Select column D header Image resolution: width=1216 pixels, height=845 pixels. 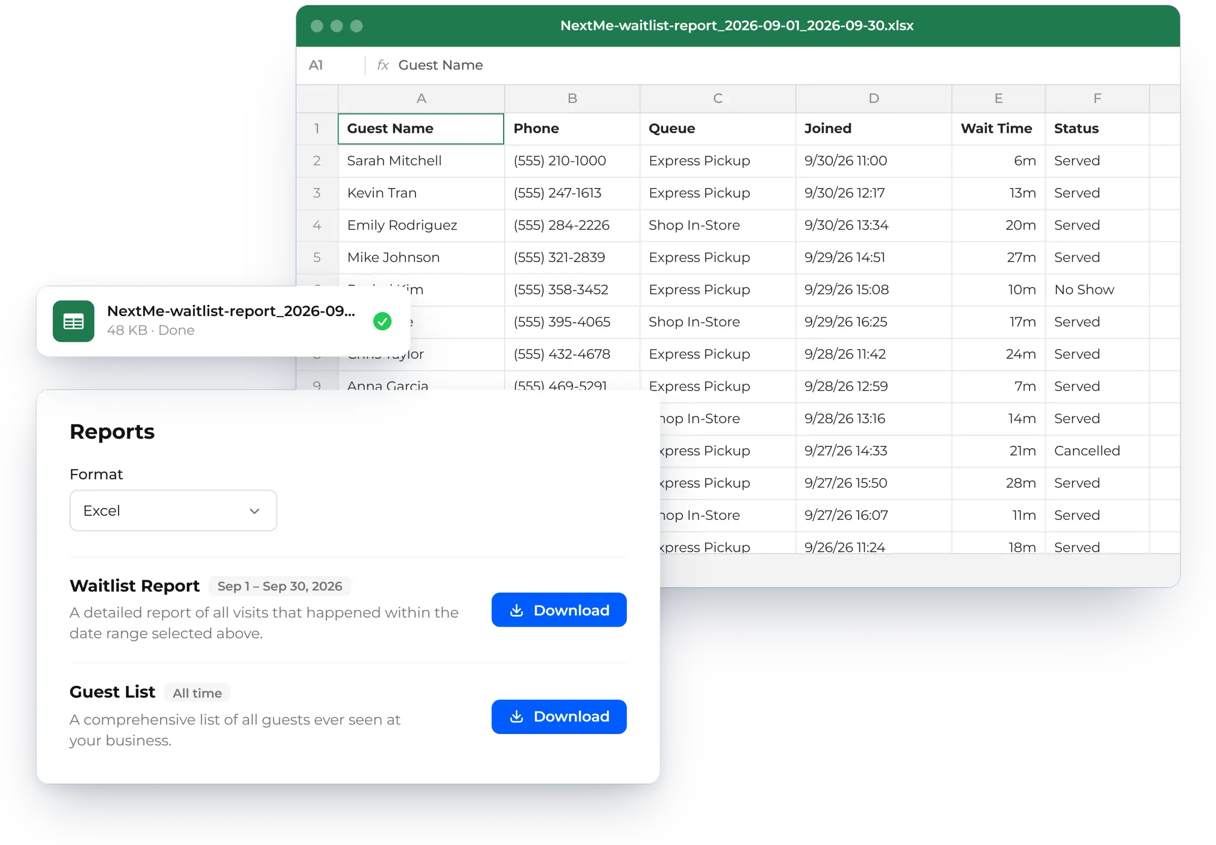point(873,98)
